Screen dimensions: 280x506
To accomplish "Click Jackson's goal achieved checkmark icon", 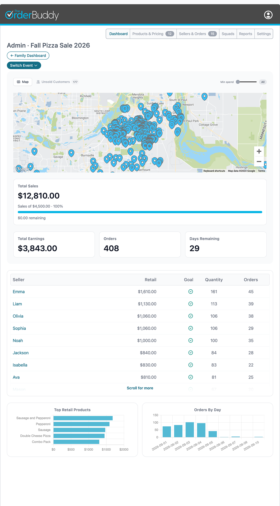I will [x=190, y=353].
